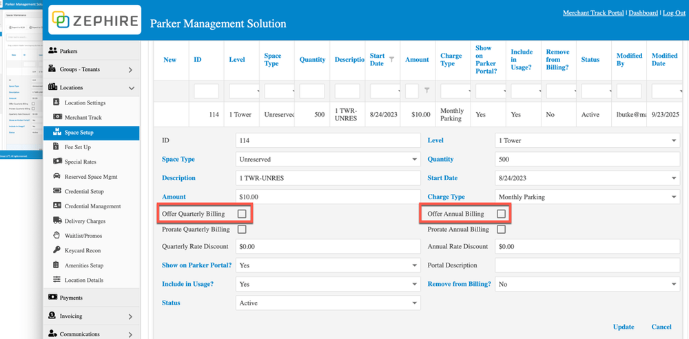The width and height of the screenshot is (689, 339).
Task: Click the Cancel button
Action: click(x=661, y=327)
